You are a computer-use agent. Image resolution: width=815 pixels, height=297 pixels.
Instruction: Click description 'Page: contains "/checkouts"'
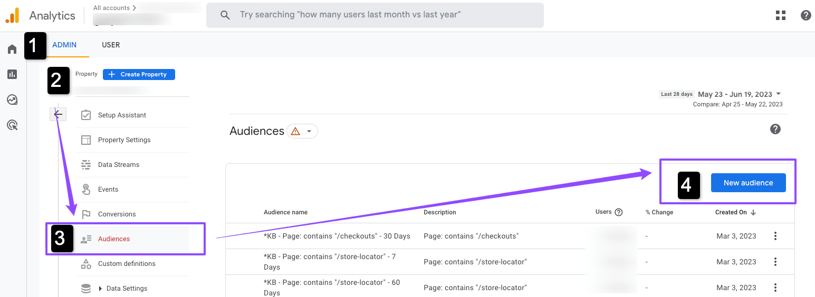coord(471,236)
